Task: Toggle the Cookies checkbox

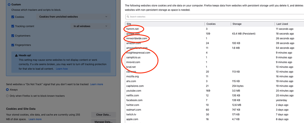Action: pyautogui.click(x=13, y=17)
